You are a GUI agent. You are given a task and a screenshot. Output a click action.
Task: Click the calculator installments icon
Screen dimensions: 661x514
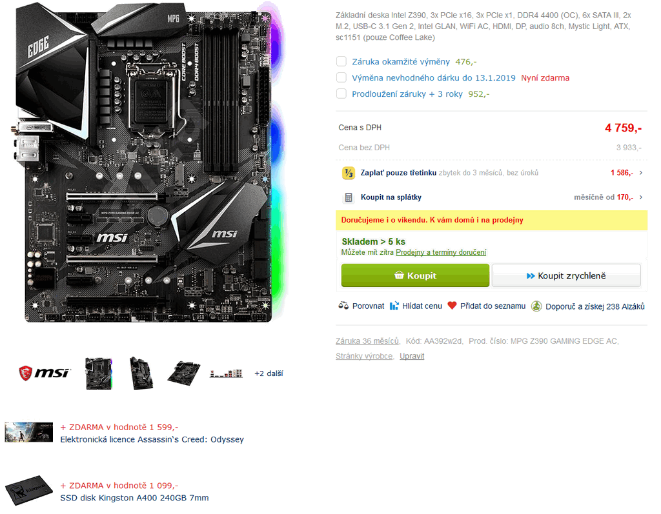tap(349, 197)
